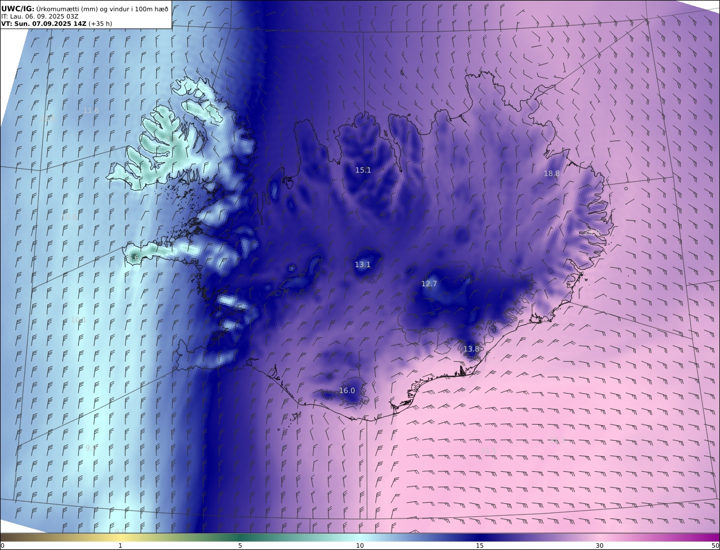Click the faint 11.6 value offshore
720x550 pixels.
(x=91, y=111)
